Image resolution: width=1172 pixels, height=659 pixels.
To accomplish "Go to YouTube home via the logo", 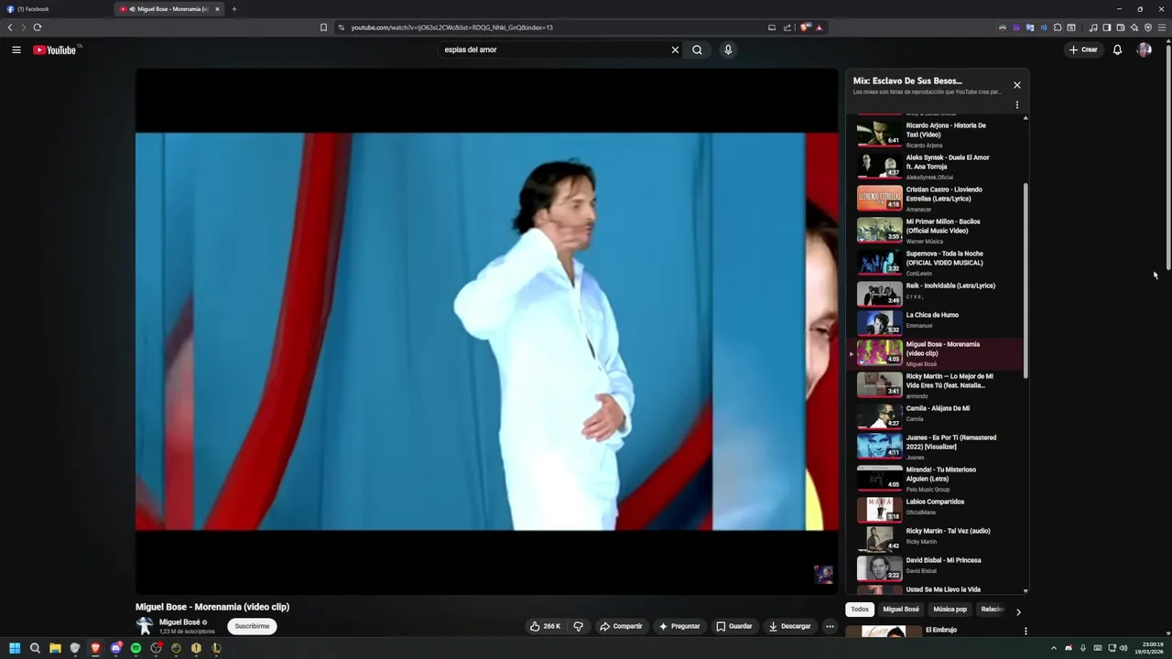I will click(57, 49).
